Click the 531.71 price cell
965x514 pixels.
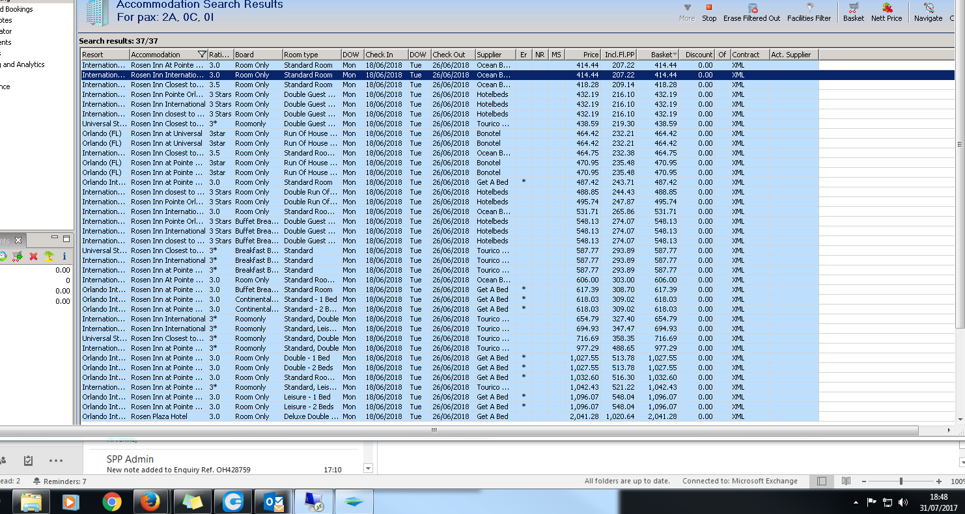coord(583,211)
